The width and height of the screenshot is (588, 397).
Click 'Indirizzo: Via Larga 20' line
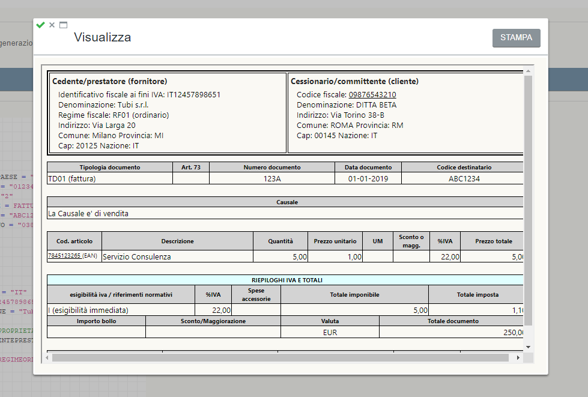[97, 125]
